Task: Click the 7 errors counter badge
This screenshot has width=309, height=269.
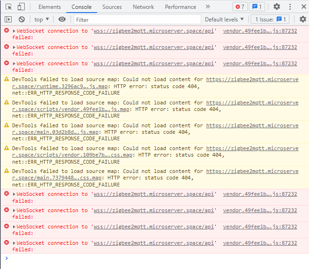Action: [x=240, y=7]
